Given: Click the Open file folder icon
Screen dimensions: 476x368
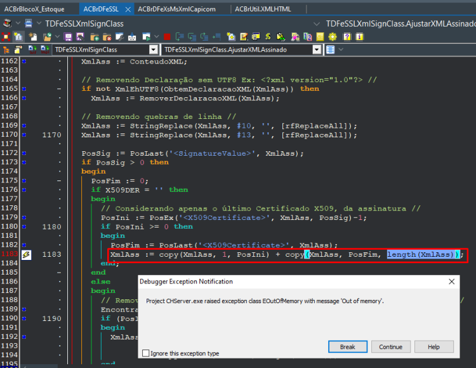Looking at the screenshot, I should (47, 37).
